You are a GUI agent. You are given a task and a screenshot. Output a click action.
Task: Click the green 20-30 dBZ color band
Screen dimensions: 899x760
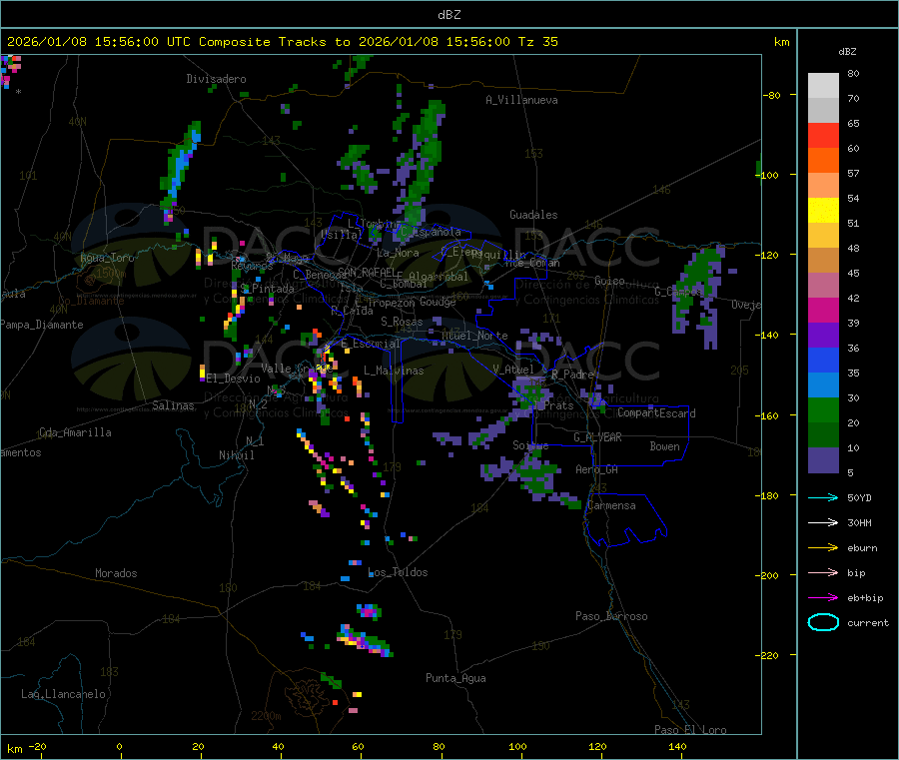pyautogui.click(x=823, y=410)
